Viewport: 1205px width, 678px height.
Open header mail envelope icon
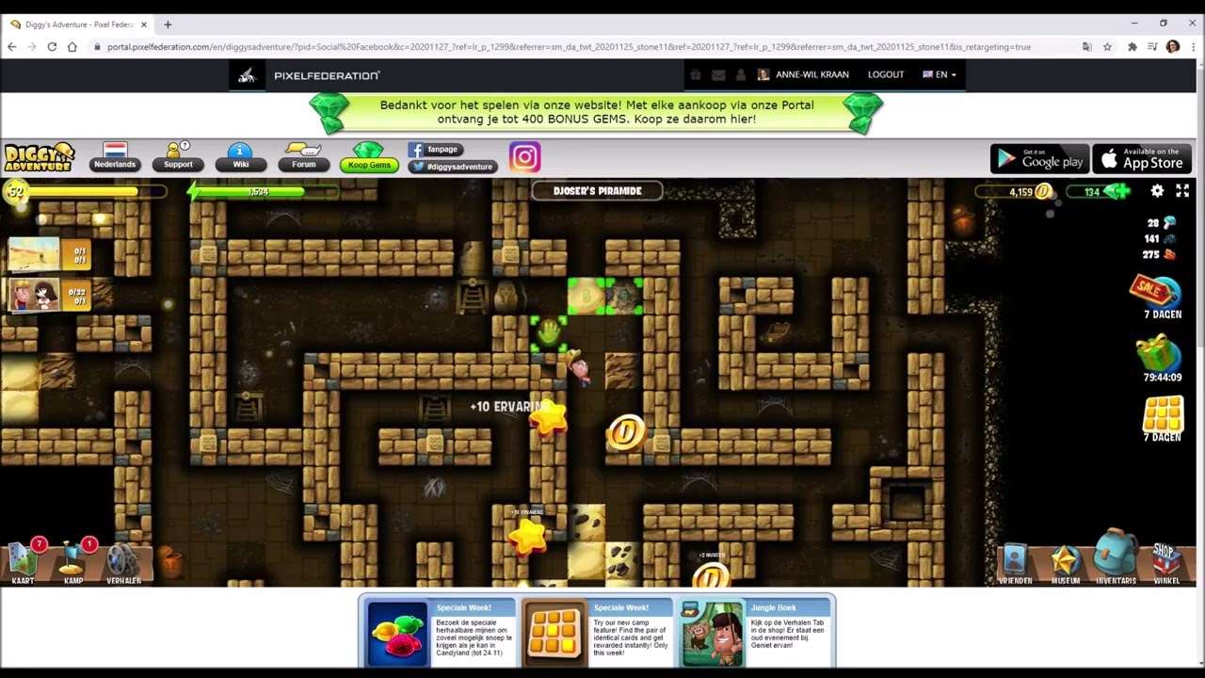[719, 74]
